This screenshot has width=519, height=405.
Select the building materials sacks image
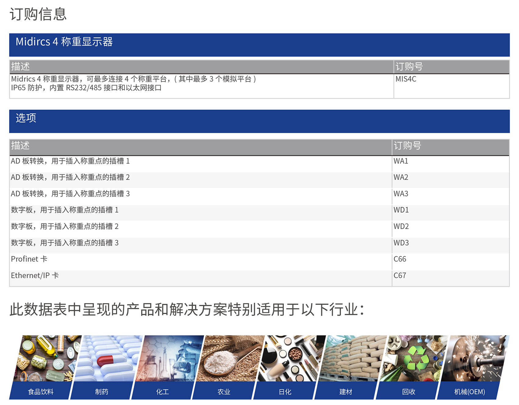(353, 358)
